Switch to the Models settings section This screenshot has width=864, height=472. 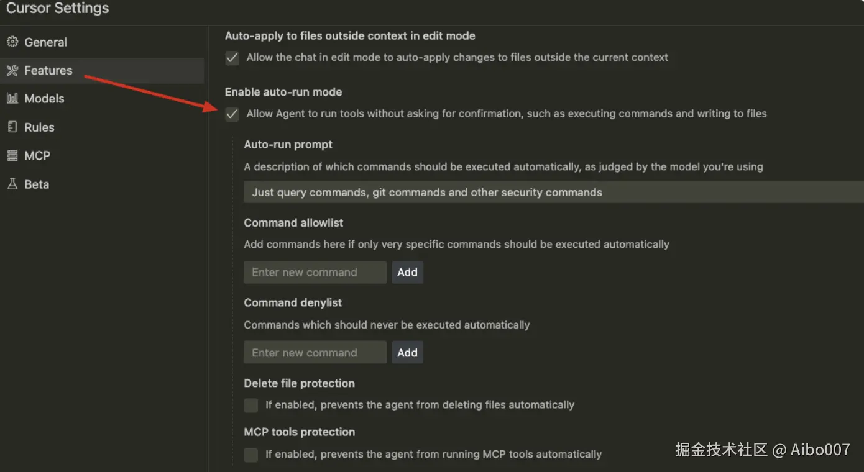(44, 98)
